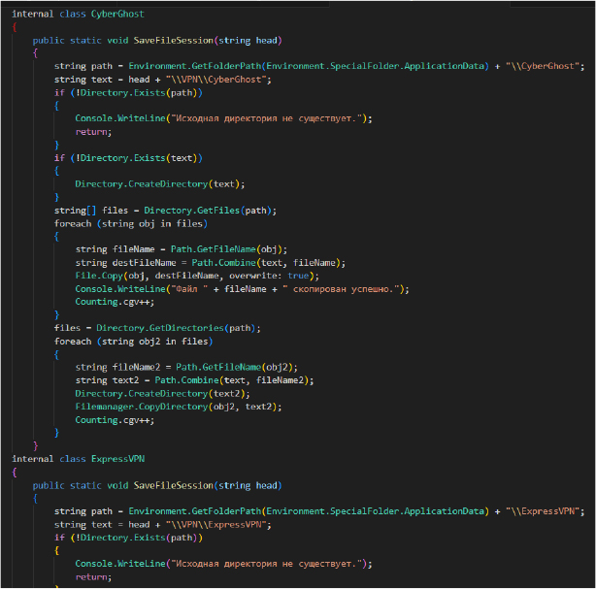Click return; statement inside the ExpressVPN class
This screenshot has width=596, height=589.
coord(93,576)
